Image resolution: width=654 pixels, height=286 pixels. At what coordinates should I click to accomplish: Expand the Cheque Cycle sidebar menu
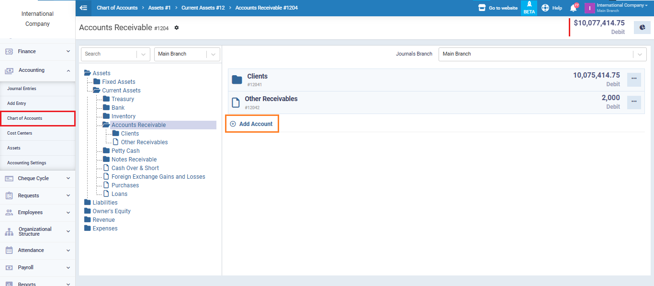[37, 178]
